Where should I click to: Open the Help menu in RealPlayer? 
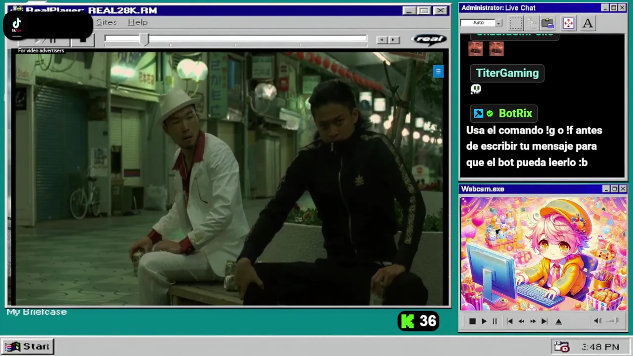(x=137, y=22)
